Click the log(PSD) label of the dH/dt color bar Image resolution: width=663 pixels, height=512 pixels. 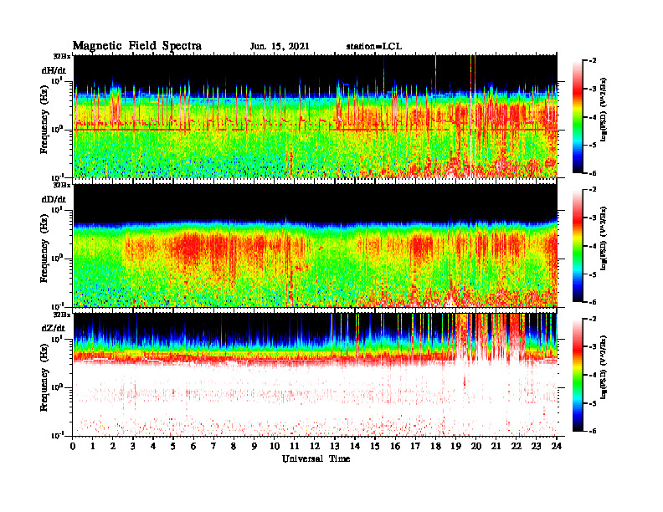coord(604,109)
